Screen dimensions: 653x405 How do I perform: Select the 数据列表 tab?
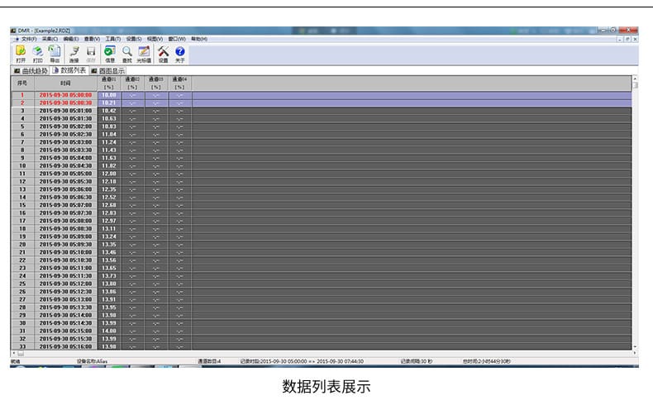69,71
